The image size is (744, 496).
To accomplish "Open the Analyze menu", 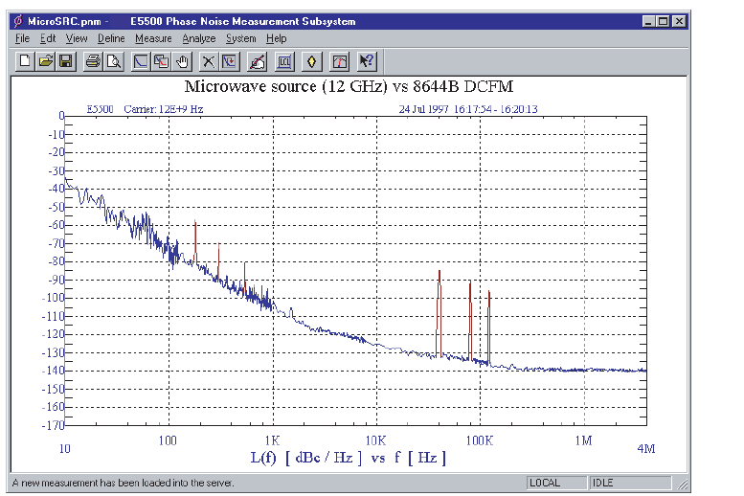I will (x=199, y=38).
